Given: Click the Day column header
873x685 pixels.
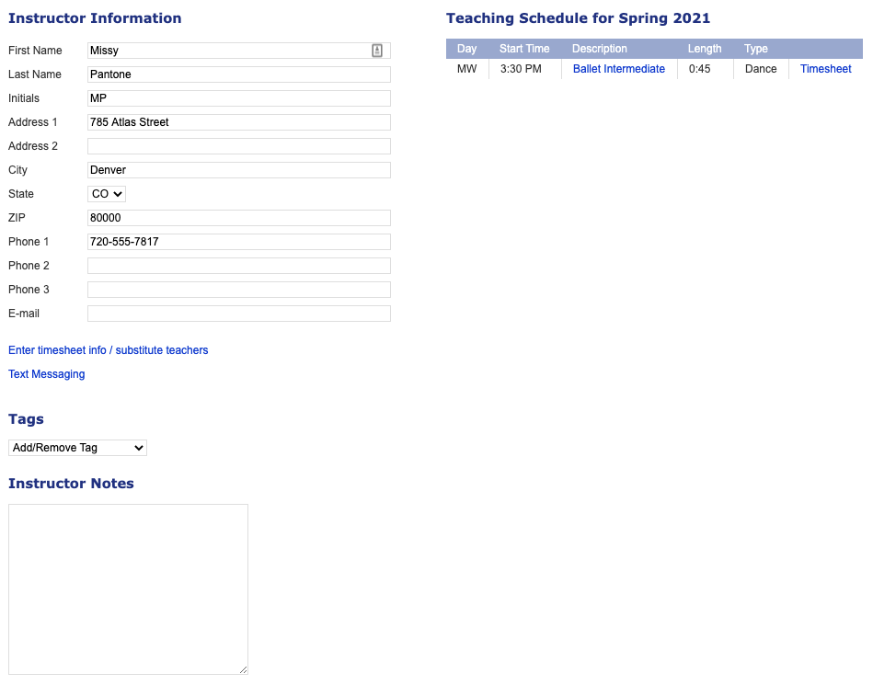Looking at the screenshot, I should tap(466, 49).
